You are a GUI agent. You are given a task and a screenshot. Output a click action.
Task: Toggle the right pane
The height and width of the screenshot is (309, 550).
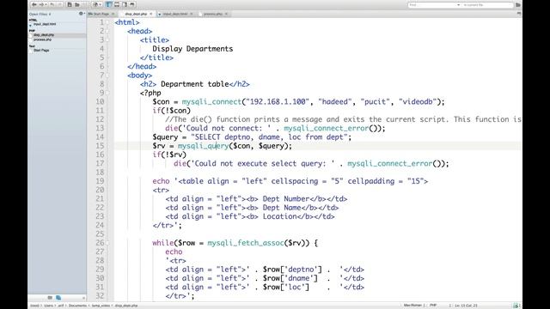[124, 4]
